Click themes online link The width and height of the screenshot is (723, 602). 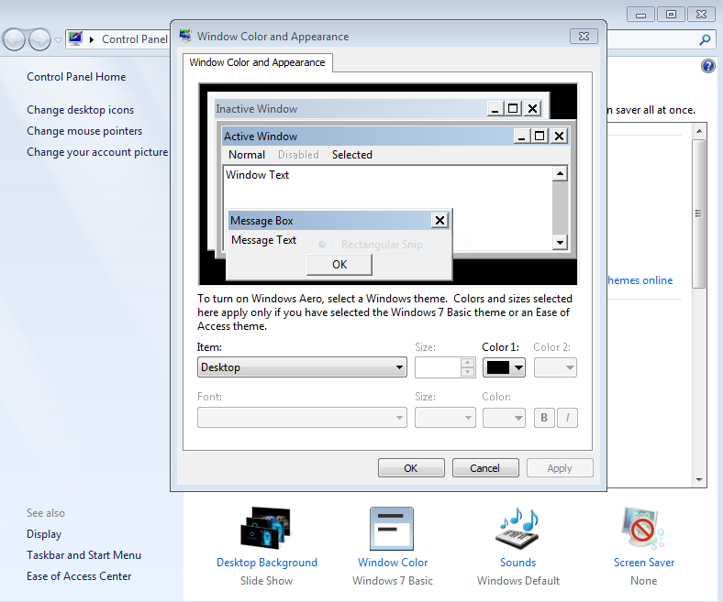point(640,280)
